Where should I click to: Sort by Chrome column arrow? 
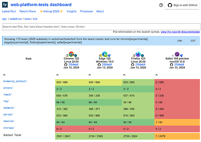[x=58, y=75]
